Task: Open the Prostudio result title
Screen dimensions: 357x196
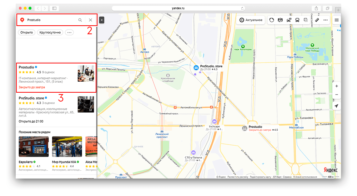Action: click(x=26, y=67)
